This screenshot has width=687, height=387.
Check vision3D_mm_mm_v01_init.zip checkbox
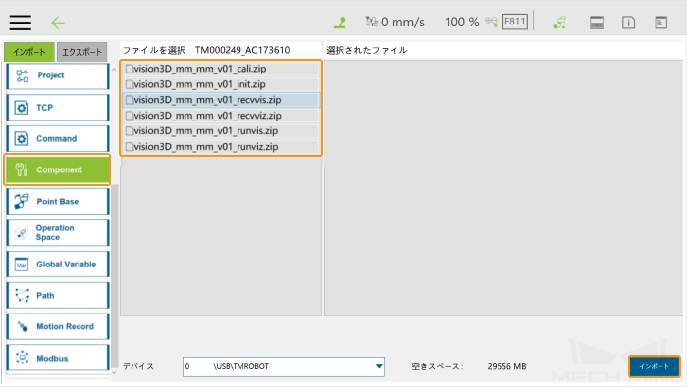coord(130,84)
